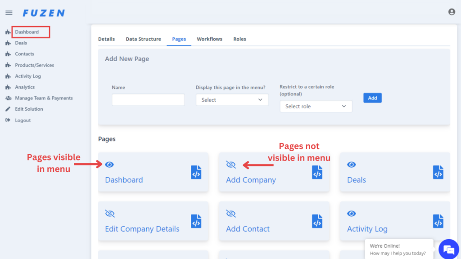Open the Deals page card title

[357, 180]
